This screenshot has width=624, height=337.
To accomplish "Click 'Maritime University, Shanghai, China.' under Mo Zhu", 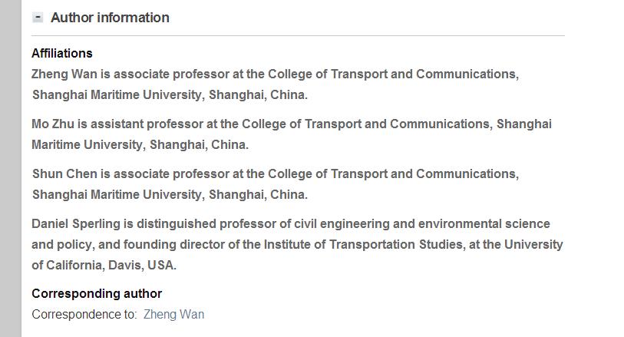I will click(140, 144).
